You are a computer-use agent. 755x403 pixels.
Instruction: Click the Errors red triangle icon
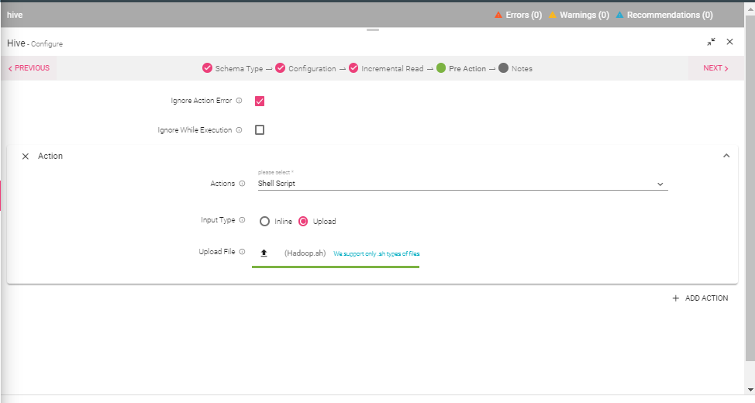[498, 15]
